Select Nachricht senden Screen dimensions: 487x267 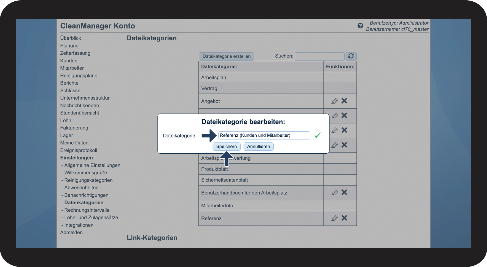coord(79,105)
